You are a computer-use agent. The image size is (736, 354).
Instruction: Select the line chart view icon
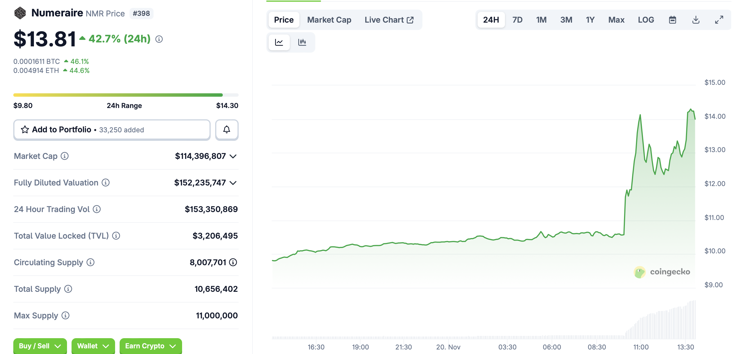coord(279,42)
